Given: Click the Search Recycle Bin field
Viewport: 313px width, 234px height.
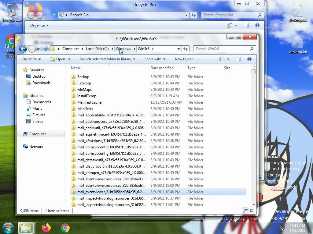Looking at the screenshot, I should pos(233,15).
